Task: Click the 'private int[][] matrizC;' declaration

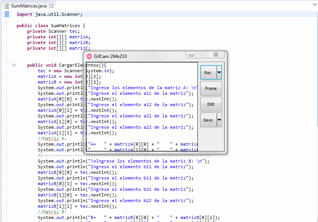Action: (x=59, y=48)
